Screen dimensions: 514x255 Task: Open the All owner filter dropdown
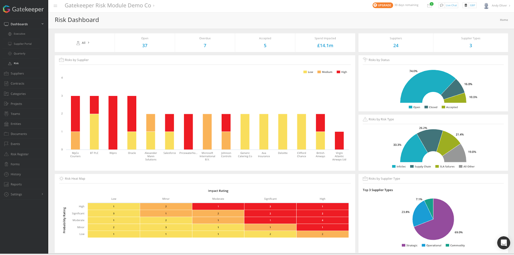[x=83, y=43]
